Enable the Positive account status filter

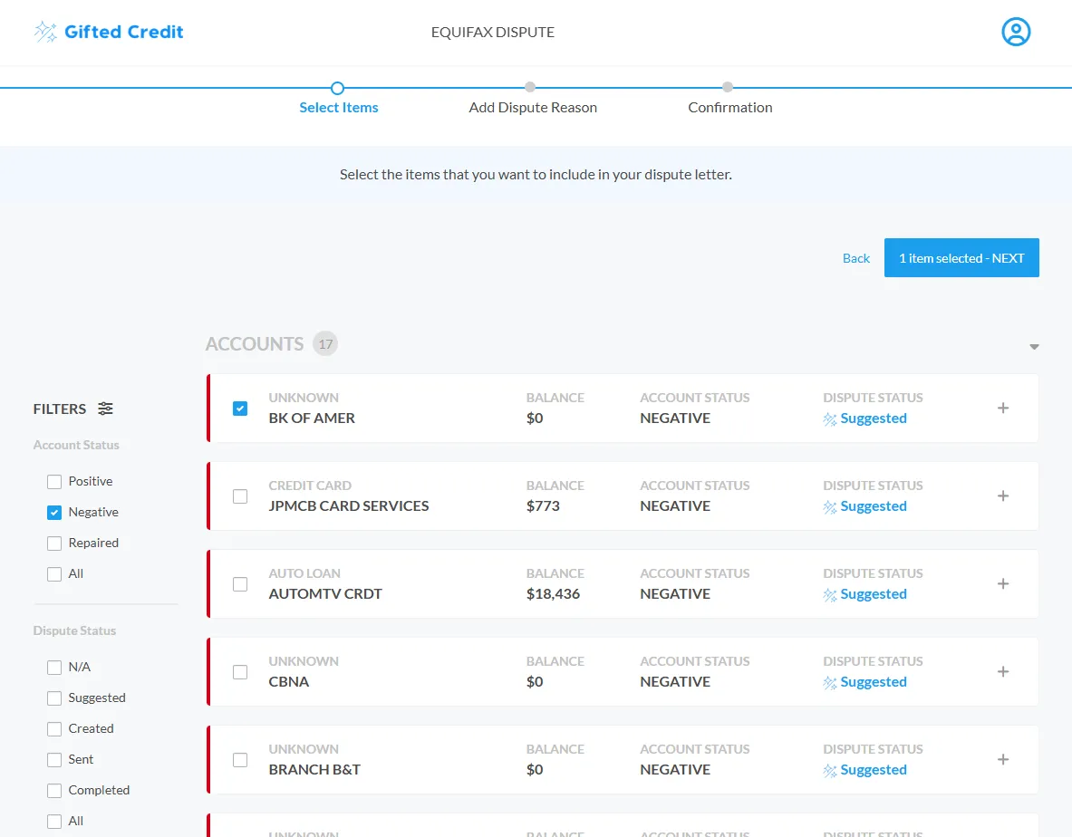tap(54, 482)
